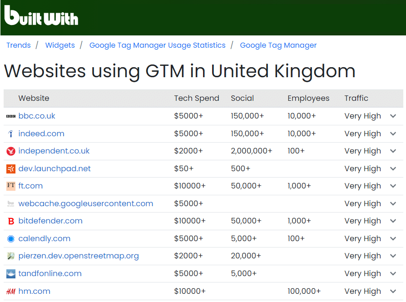Screen dimensions: 406x302
Task: Click the page title Websites using GTM
Action: click(179, 71)
